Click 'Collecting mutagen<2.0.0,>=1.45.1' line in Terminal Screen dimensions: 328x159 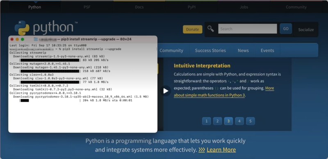coord(40,64)
